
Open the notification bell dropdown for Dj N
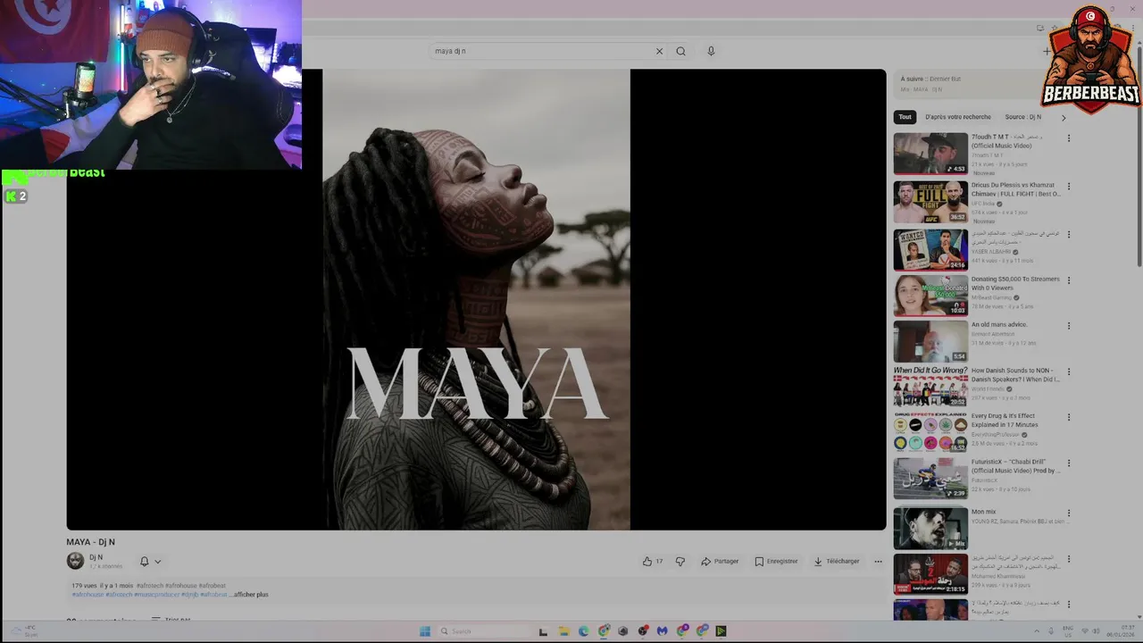pos(150,561)
